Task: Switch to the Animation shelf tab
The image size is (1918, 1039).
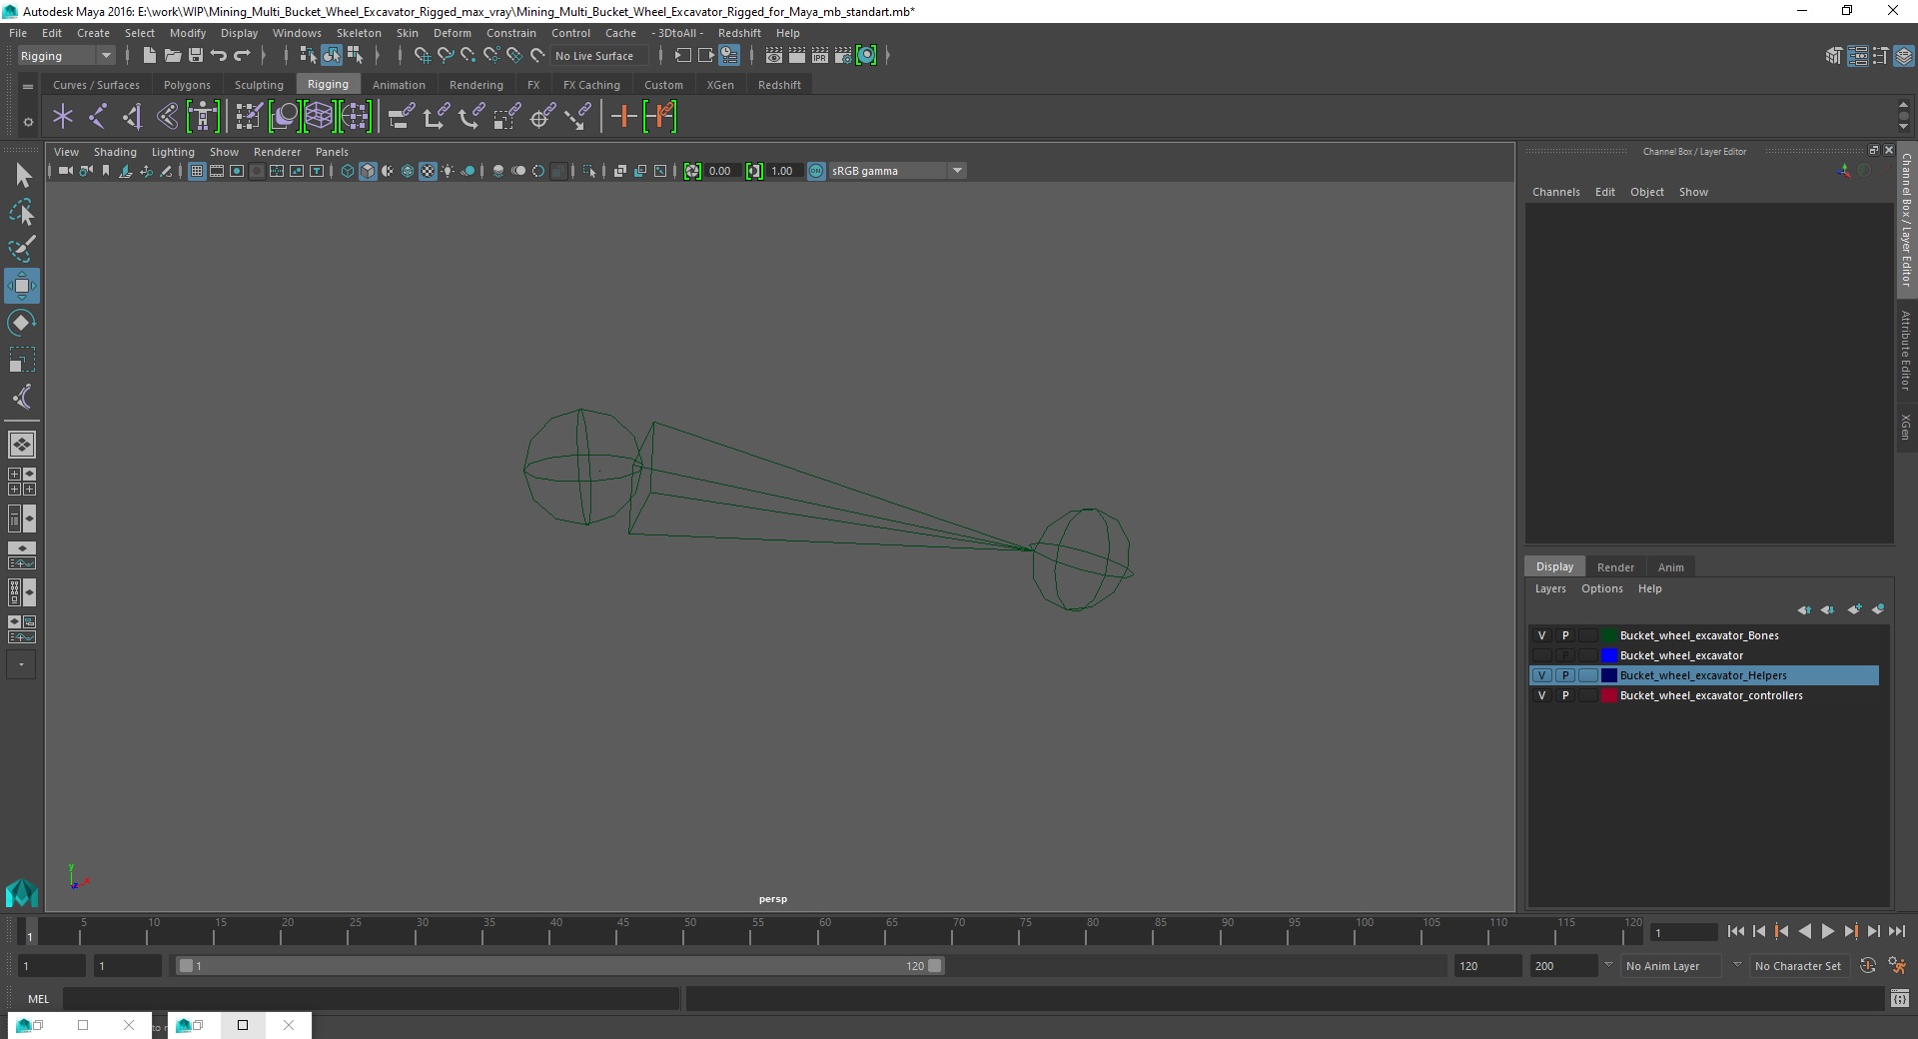Action: [x=399, y=85]
